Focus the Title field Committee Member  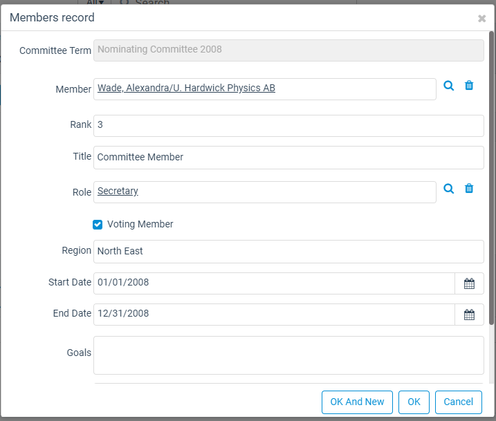tap(288, 158)
